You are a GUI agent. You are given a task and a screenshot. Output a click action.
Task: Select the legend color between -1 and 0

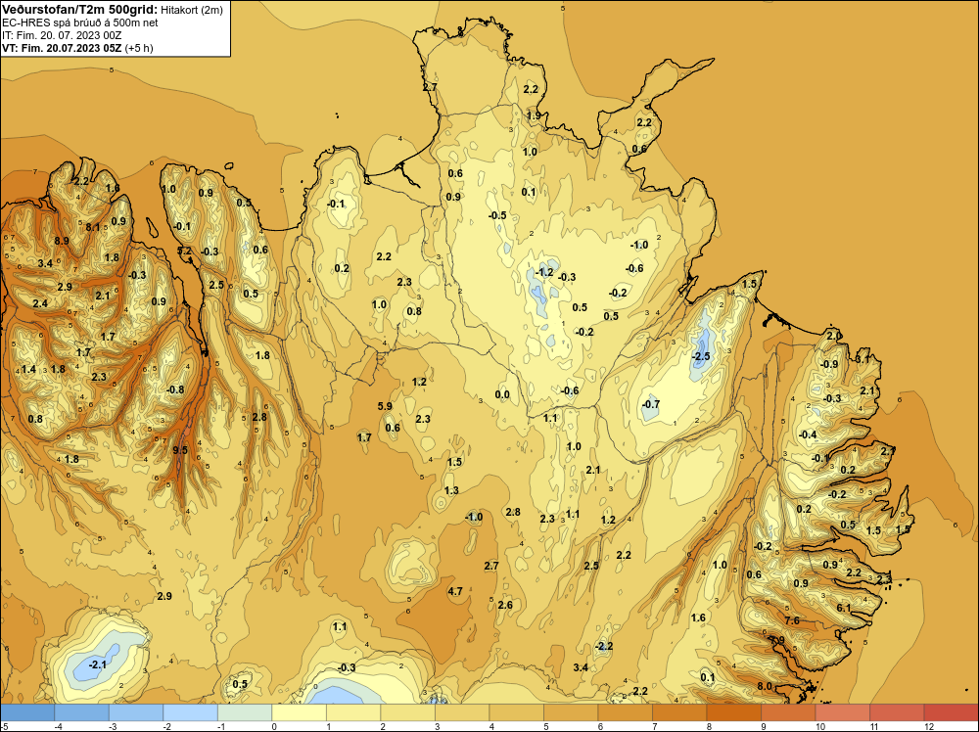tap(245, 712)
